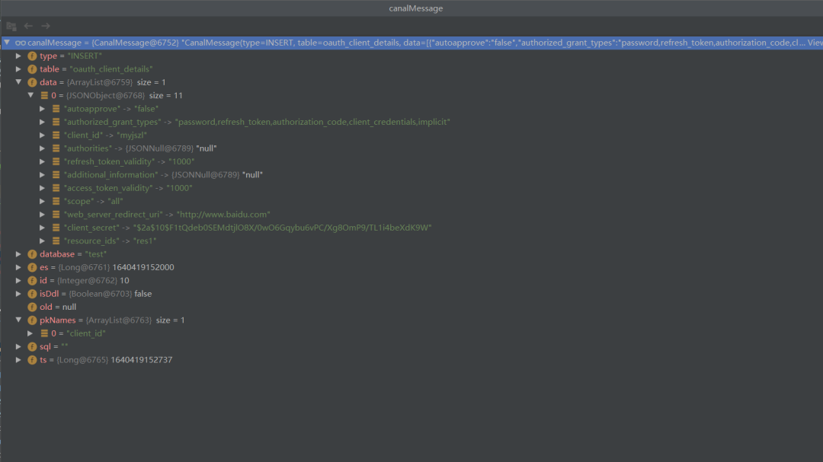The width and height of the screenshot is (823, 462).
Task: Click the field icon beside 'isDdl'
Action: [x=32, y=294]
